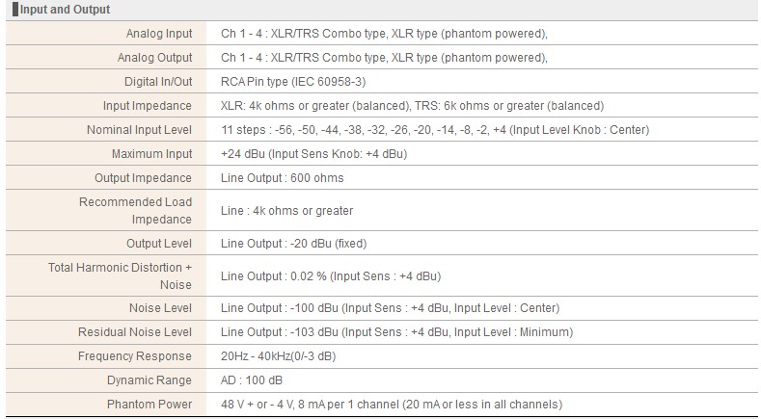Click the "Input Impedance" label
The image size is (761, 419).
pyautogui.click(x=148, y=106)
